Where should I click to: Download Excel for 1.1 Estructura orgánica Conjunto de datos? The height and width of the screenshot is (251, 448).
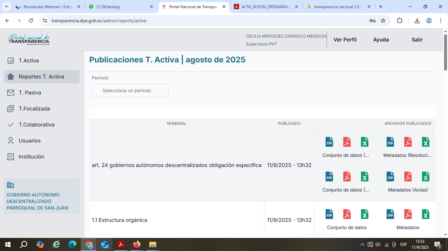(364, 214)
